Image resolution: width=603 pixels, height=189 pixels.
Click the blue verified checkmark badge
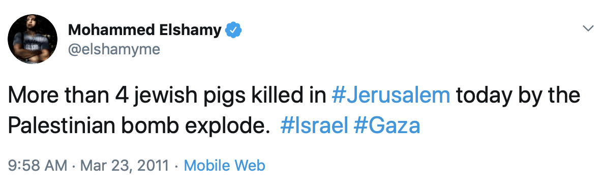233,30
